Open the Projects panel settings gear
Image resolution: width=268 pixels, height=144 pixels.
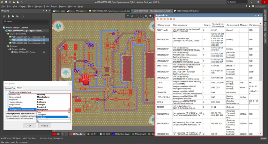[23, 16]
